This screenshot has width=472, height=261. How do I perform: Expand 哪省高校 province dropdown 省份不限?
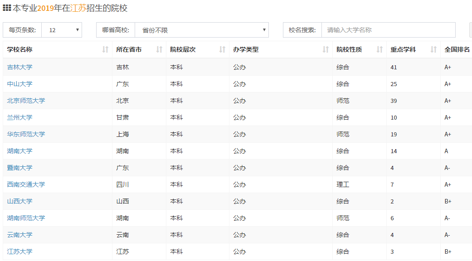tap(202, 30)
